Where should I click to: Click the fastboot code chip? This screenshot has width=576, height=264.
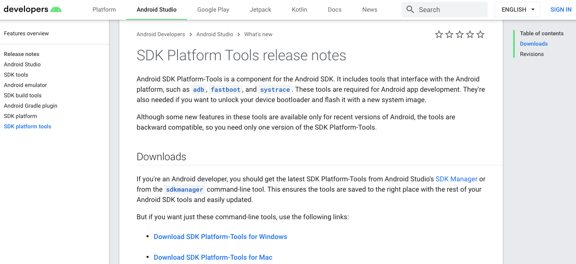(x=225, y=90)
